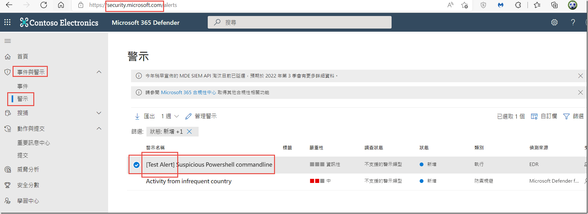This screenshot has width=588, height=214.
Task: Turn on the Read Aloud icon
Action: (450, 5)
